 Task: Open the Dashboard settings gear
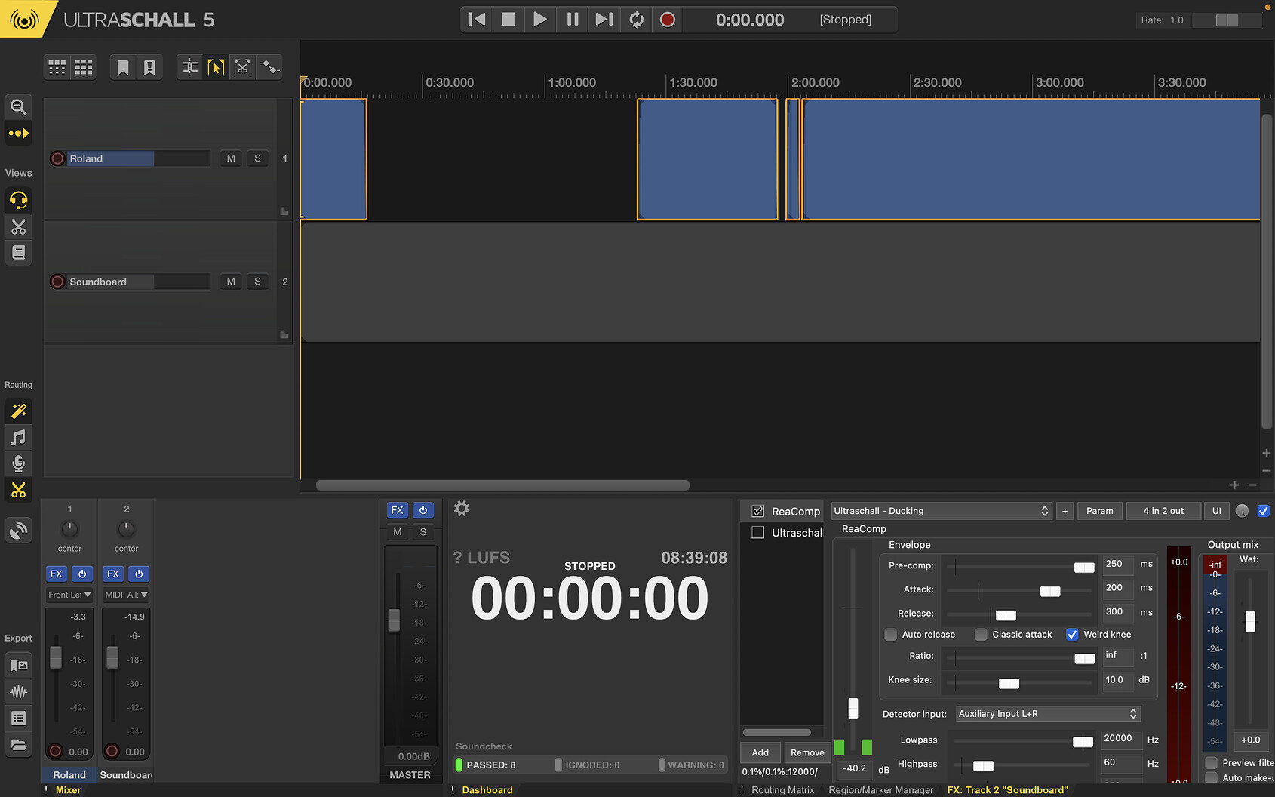(x=462, y=509)
